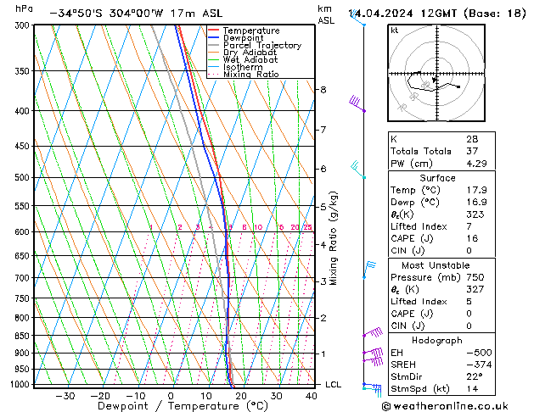This screenshot has width=534, height=412.
Task: Click the 1 km altitude label
Action: pyautogui.click(x=323, y=354)
